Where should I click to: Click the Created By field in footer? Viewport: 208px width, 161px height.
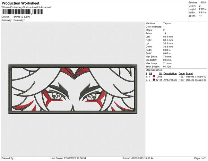(8, 158)
